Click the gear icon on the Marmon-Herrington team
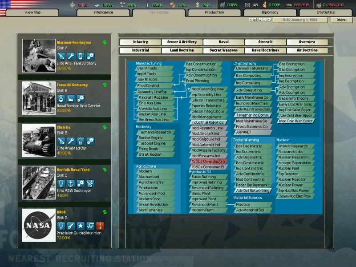 tap(91, 55)
